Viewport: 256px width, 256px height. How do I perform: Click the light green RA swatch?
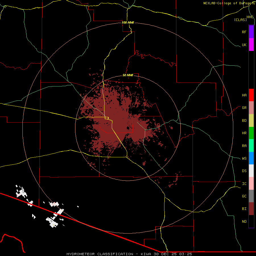coord(251,146)
